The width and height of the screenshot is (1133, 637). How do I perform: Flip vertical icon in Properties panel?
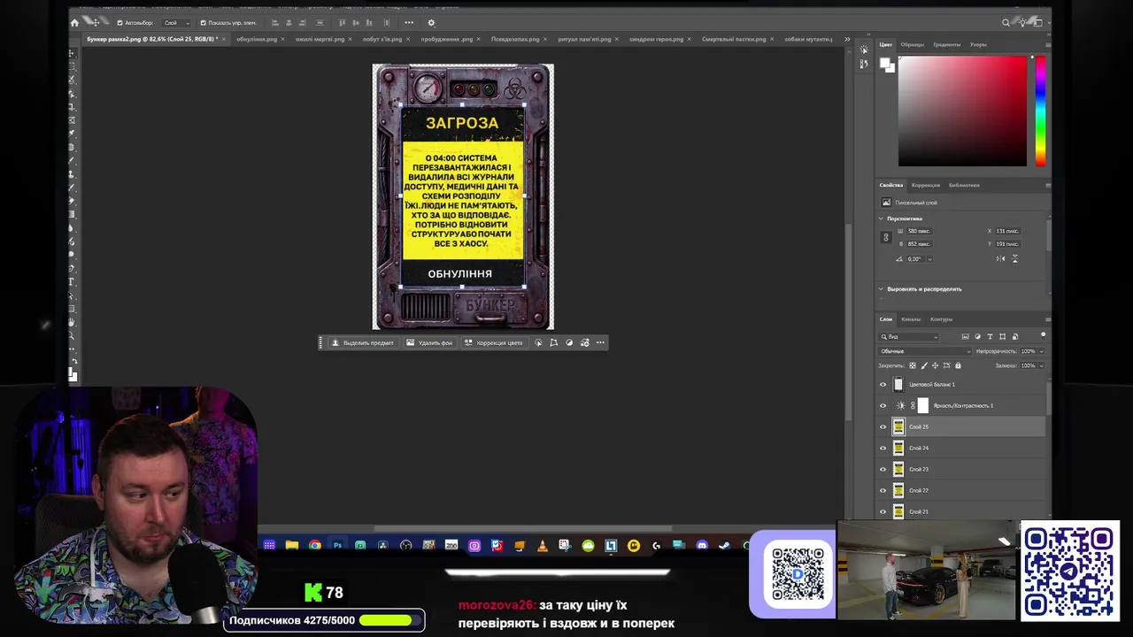pyautogui.click(x=1014, y=258)
